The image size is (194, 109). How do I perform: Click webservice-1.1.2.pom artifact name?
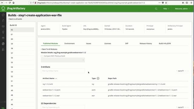[52, 90]
